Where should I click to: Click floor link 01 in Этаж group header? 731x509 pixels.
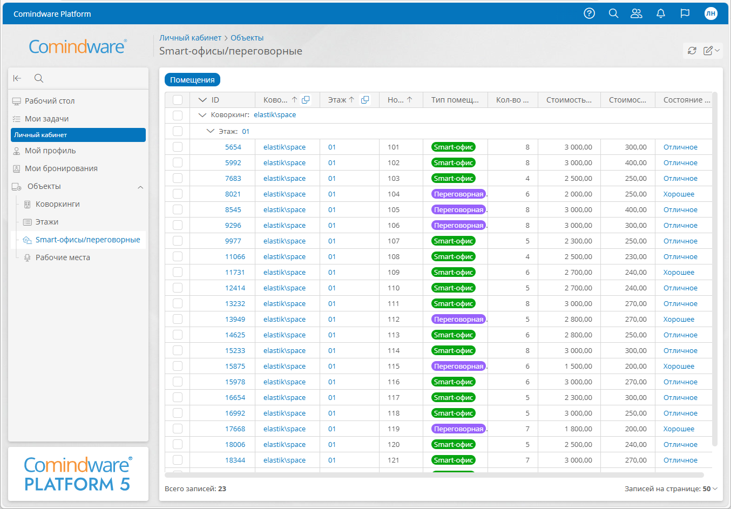click(x=246, y=131)
